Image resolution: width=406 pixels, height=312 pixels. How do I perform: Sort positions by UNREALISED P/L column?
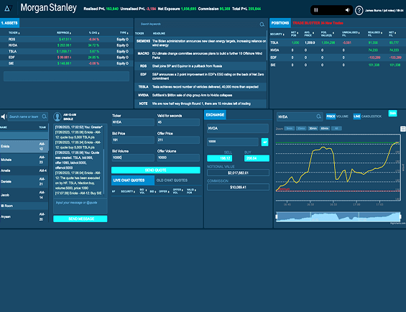351,34
